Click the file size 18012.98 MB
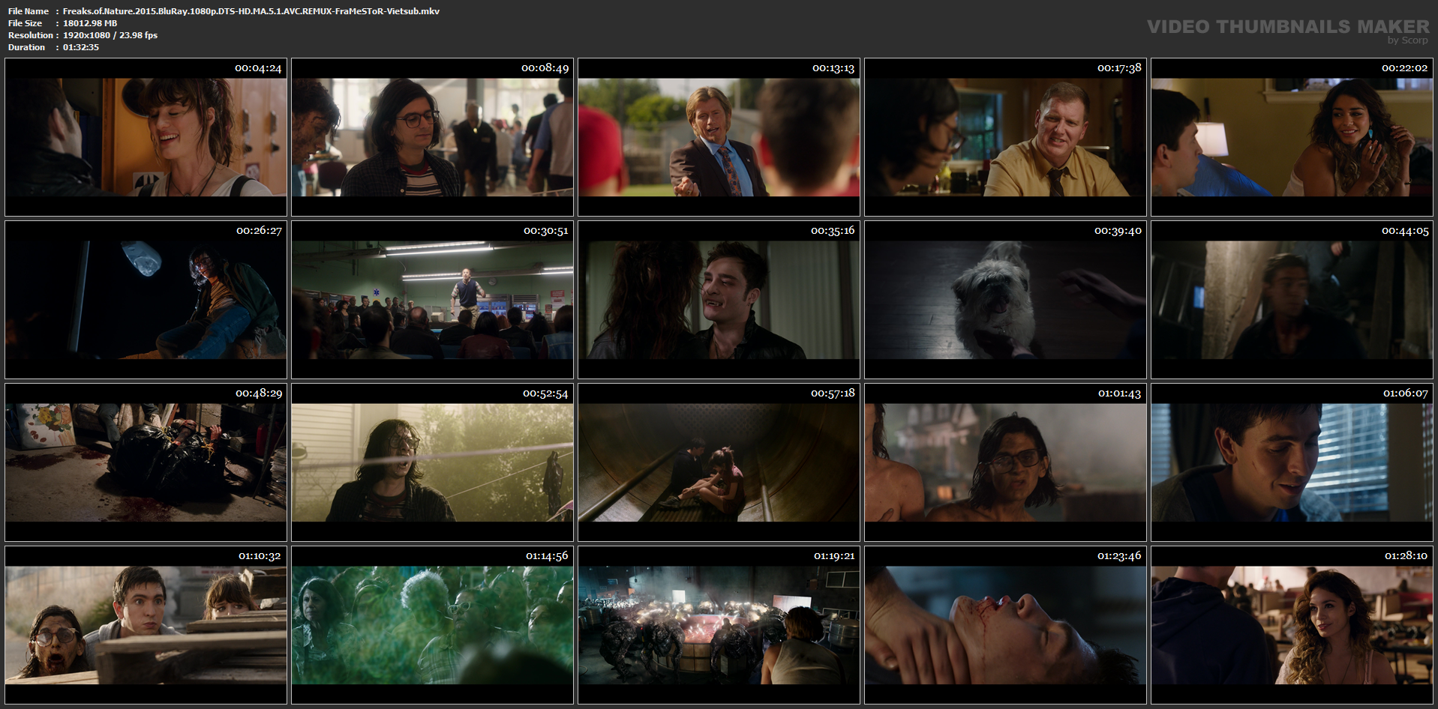 coord(90,23)
